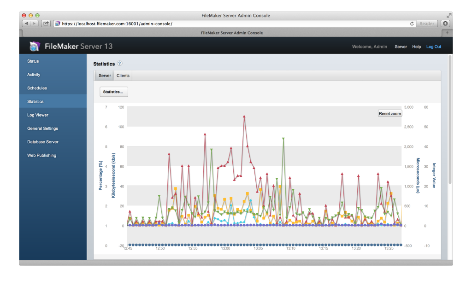
Task: Reload the page with the refresh icon
Action: (412, 23)
